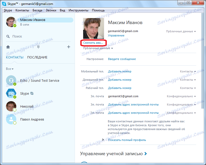Click Echo / Sound Test Service avatar
The width and height of the screenshot is (206, 165).
pos(11,80)
